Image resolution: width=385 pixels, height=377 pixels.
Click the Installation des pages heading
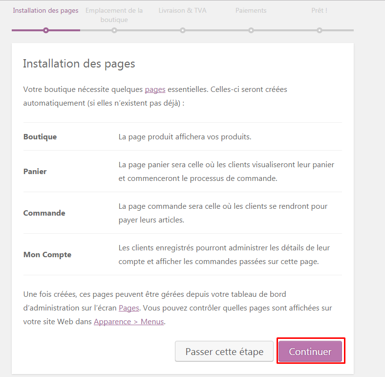click(79, 64)
